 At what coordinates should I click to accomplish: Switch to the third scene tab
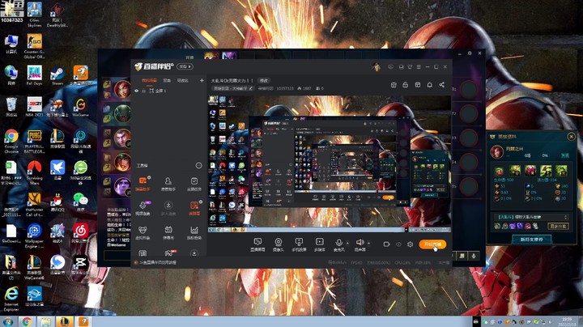click(x=182, y=80)
